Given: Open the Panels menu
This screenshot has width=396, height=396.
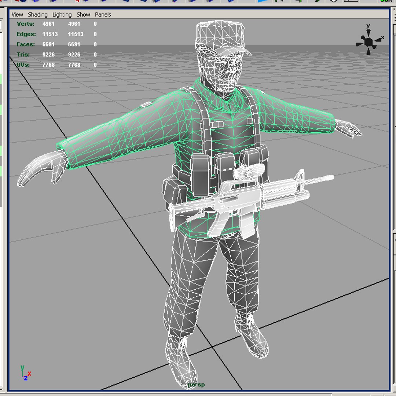Looking at the screenshot, I should pyautogui.click(x=103, y=15).
